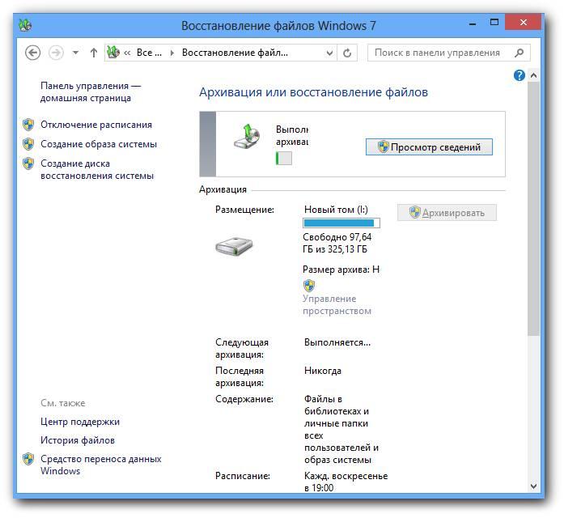
Task: Open the recent locations dropdown arrow
Action: pos(75,53)
